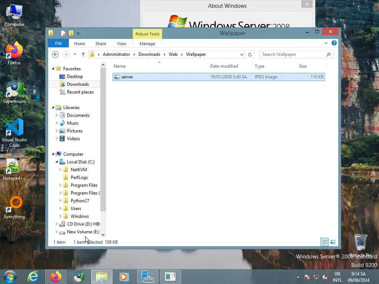Launch Visual Studio Code desktop shortcut

tap(14, 133)
